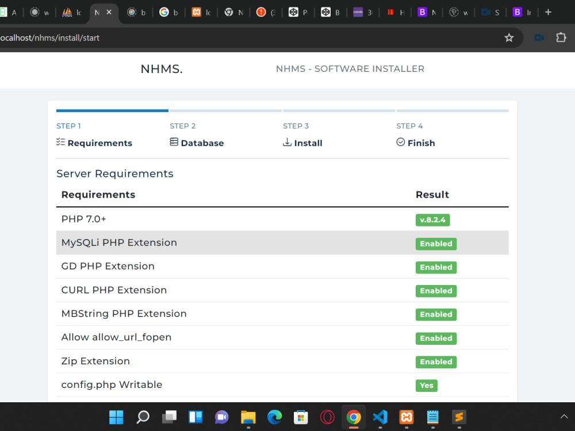
Task: Click the CURL PHP Extension Enabled badge
Action: pyautogui.click(x=436, y=291)
